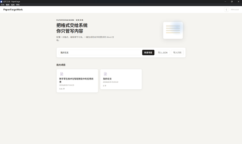Click the timestamp 2026/6/26 11:34:23
Viewport: 242px width, 144px height.
[67, 85]
